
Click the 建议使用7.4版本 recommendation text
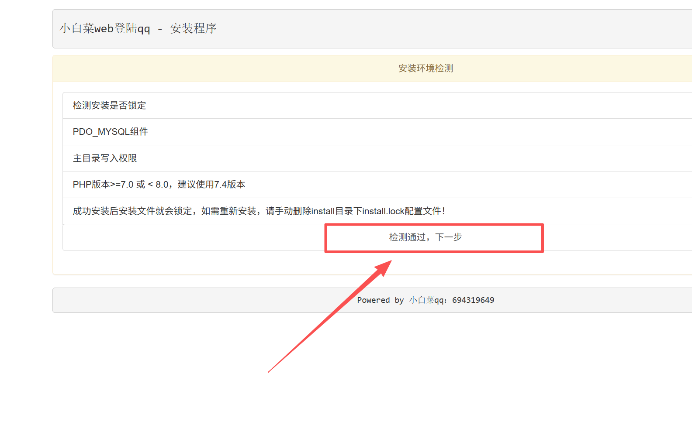(211, 185)
